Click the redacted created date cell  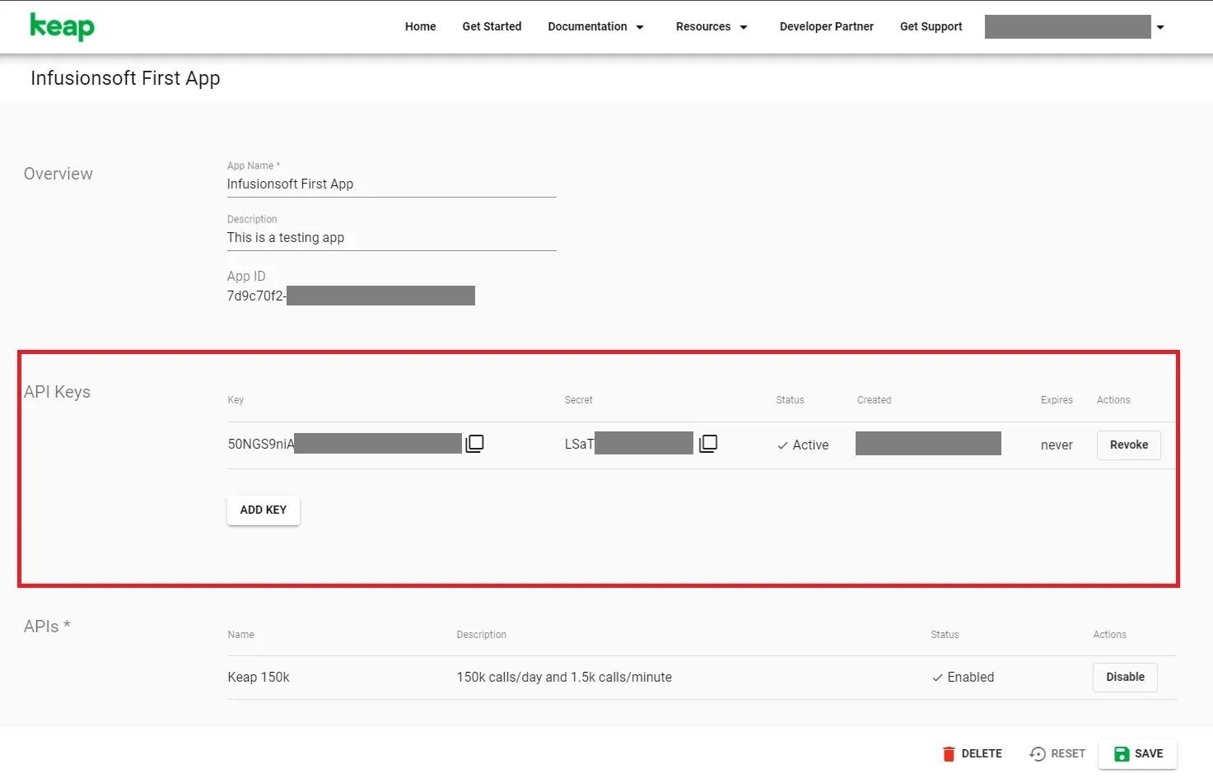(x=928, y=443)
